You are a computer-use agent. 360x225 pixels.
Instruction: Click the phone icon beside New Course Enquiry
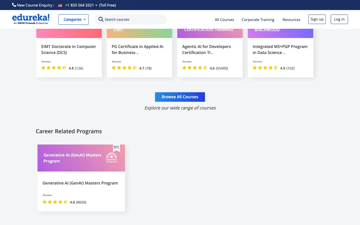[x=14, y=5]
